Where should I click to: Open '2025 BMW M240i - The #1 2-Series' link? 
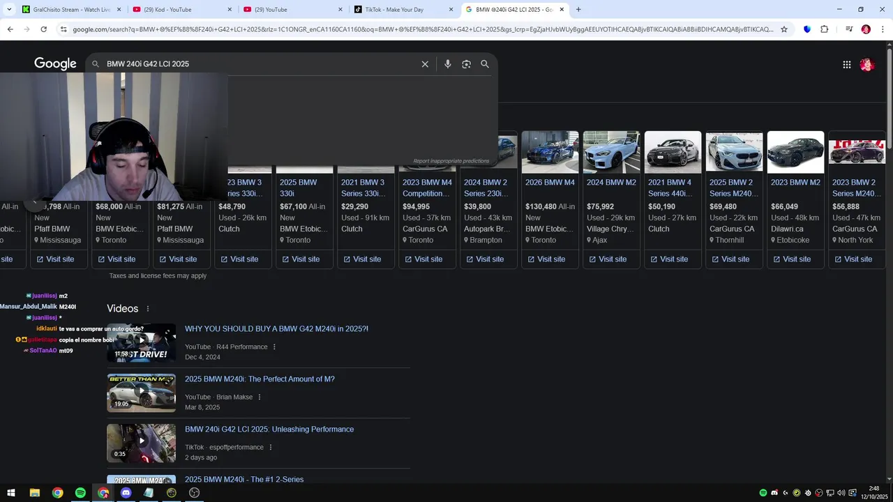244,480
